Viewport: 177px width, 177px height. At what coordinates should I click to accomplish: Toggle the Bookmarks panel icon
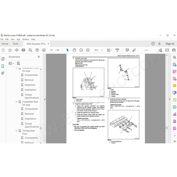tap(3, 66)
